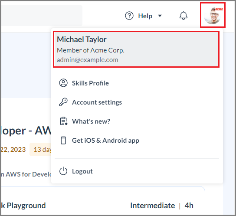Click the Logout power icon
Viewport: 236px width, 216px height.
63,171
